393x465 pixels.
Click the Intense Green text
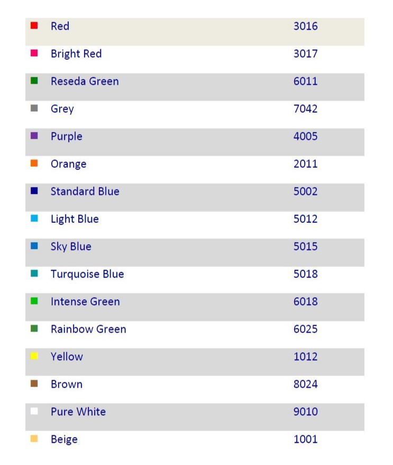coord(85,302)
